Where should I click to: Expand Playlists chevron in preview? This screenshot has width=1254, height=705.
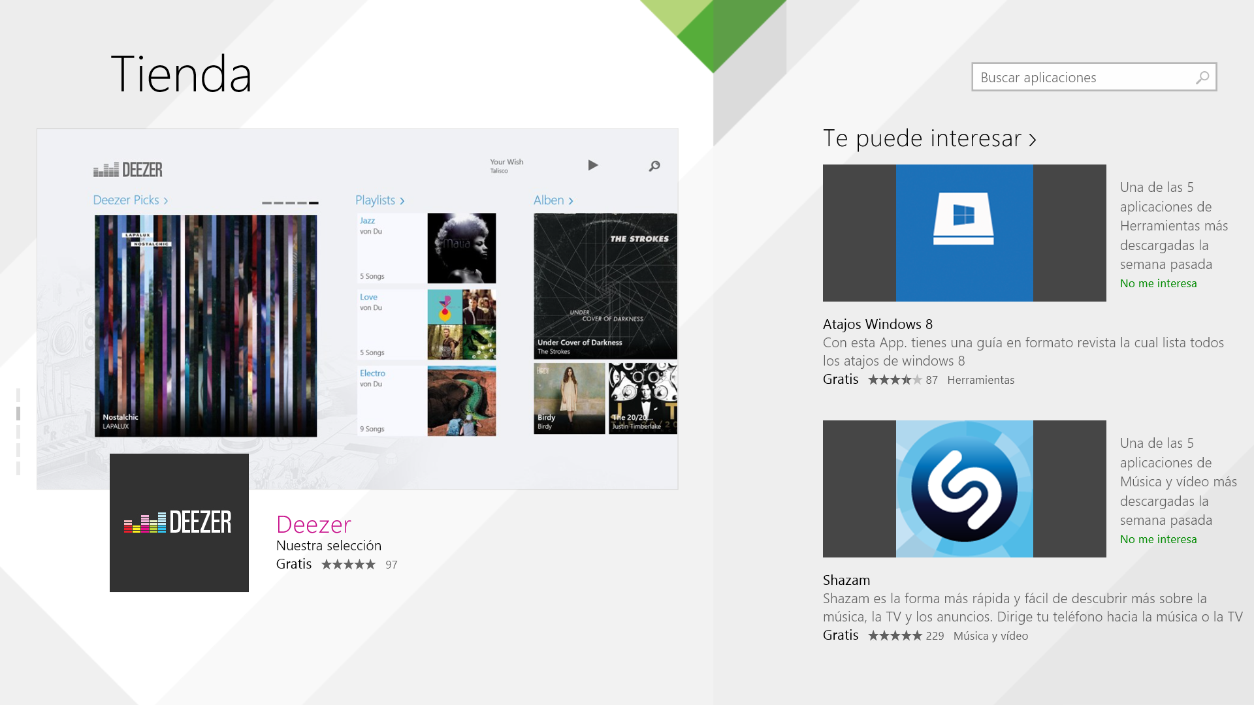[402, 201]
